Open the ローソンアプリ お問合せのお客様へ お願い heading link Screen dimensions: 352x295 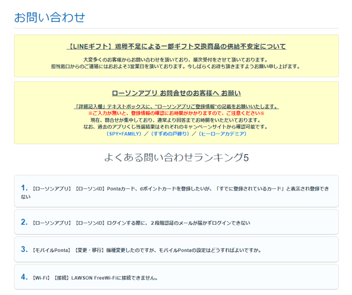coord(176,93)
